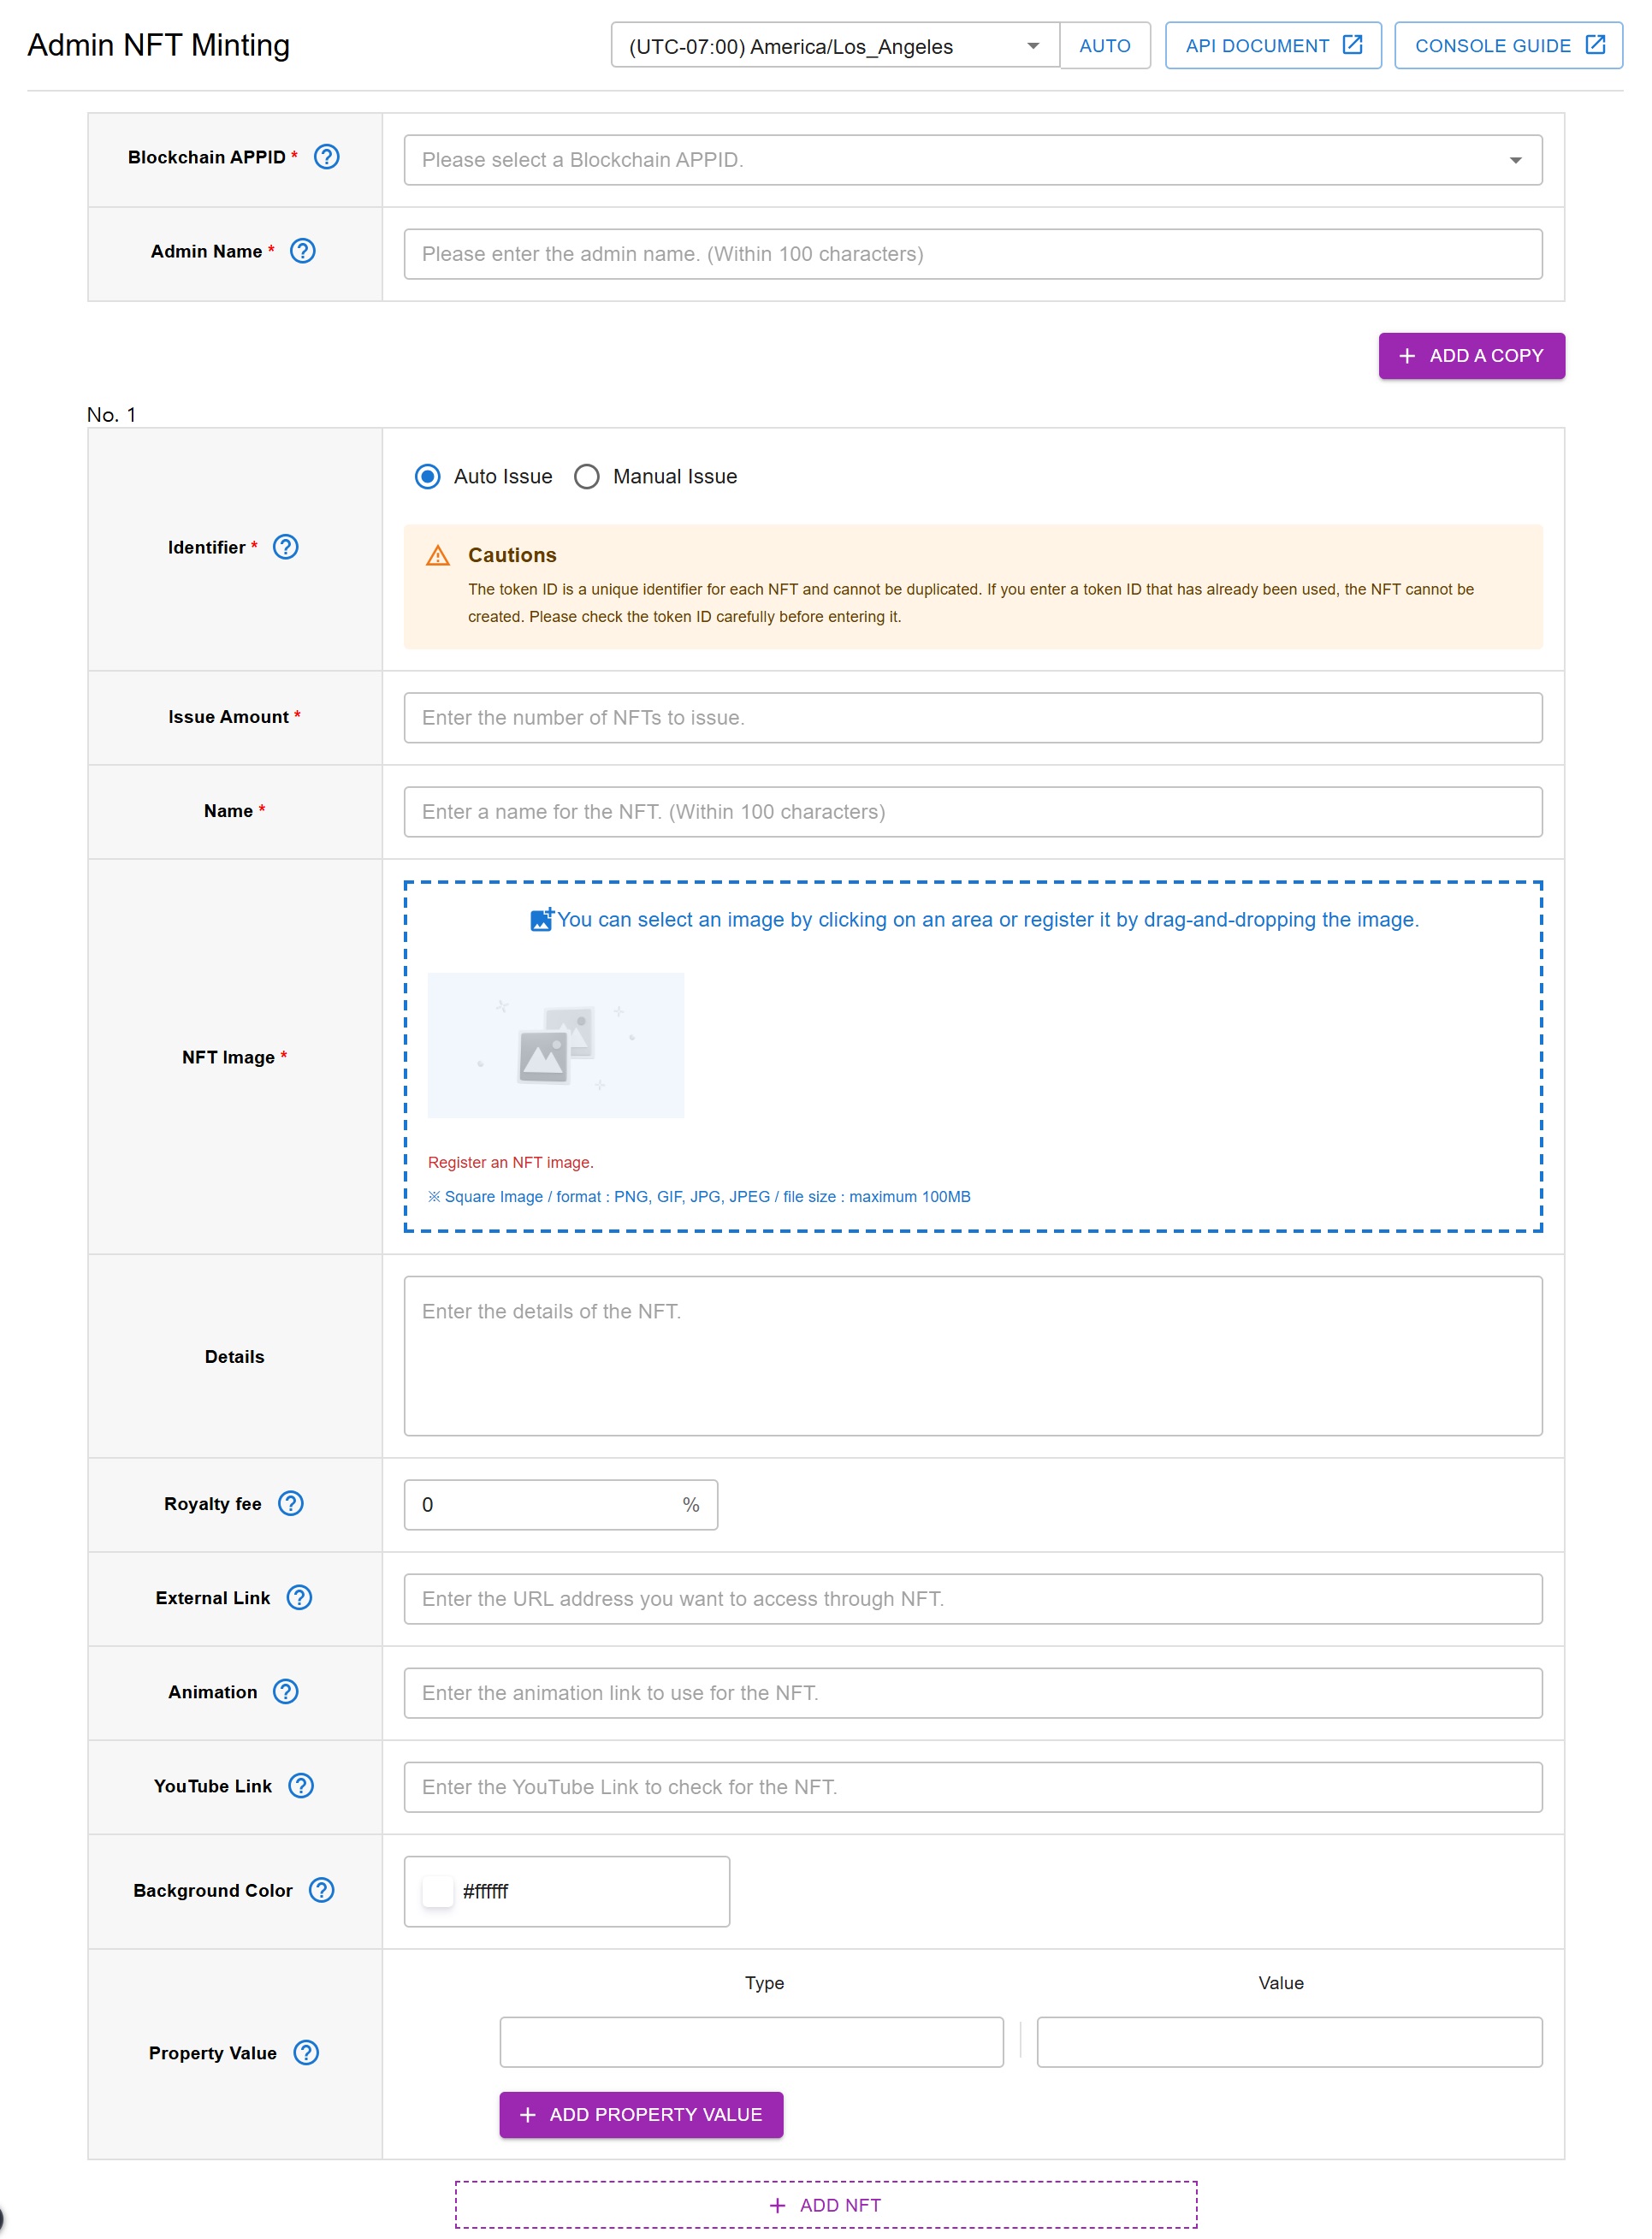Expand the timezone America/Los_Angeles selector
The image size is (1652, 2239).
point(834,46)
